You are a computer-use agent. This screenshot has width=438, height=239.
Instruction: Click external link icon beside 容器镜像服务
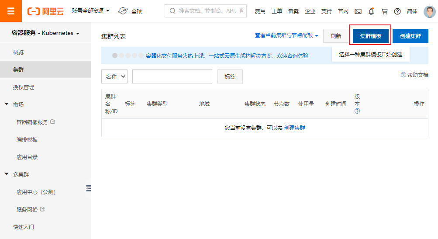point(53,121)
